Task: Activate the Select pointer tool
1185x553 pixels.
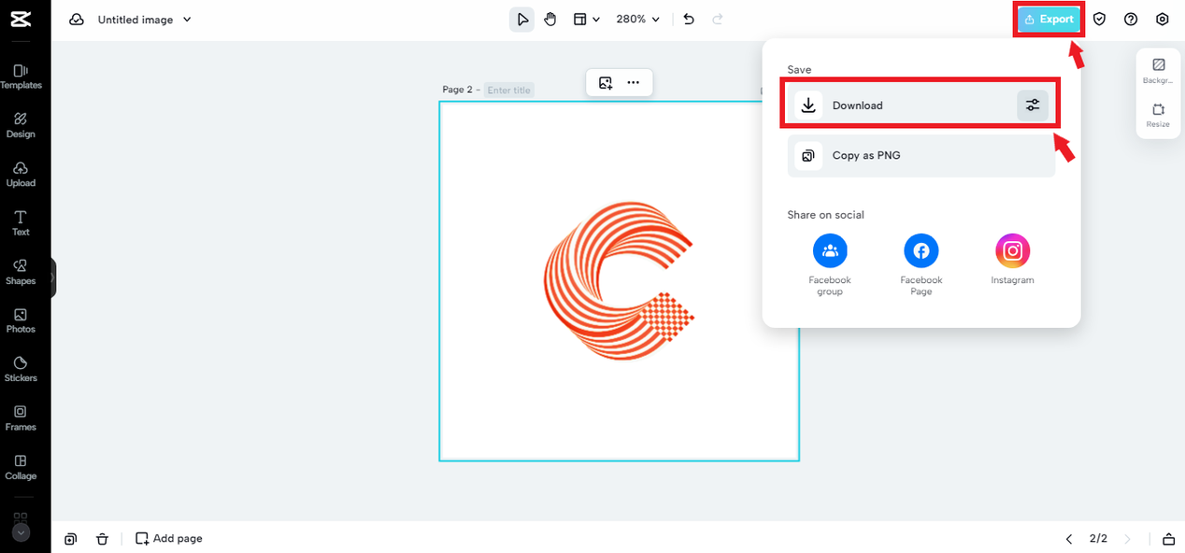Action: point(522,20)
